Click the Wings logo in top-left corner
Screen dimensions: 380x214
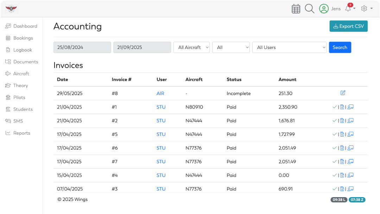(x=11, y=9)
